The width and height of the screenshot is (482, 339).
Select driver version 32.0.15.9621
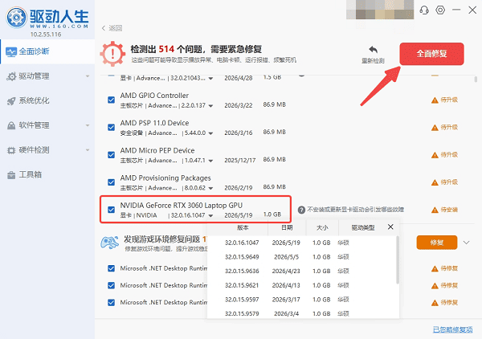click(303, 285)
